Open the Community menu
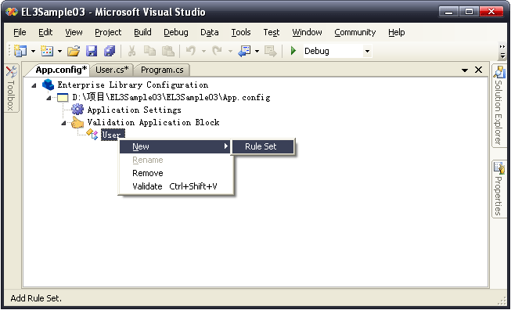Screen dimensions: 511x310 [355, 32]
